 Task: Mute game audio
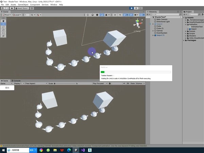[124, 84]
